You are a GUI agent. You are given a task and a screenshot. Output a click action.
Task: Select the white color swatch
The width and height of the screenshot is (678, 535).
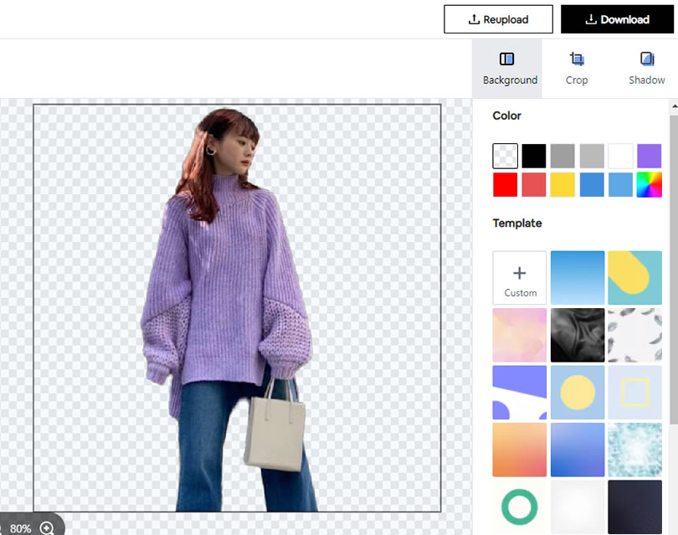[x=620, y=156]
